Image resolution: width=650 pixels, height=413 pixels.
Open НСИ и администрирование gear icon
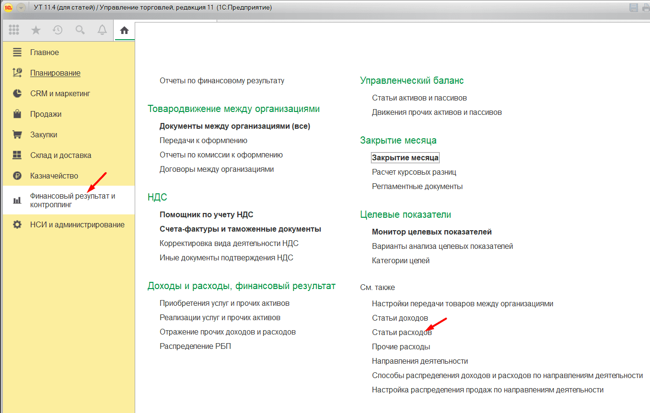(17, 224)
